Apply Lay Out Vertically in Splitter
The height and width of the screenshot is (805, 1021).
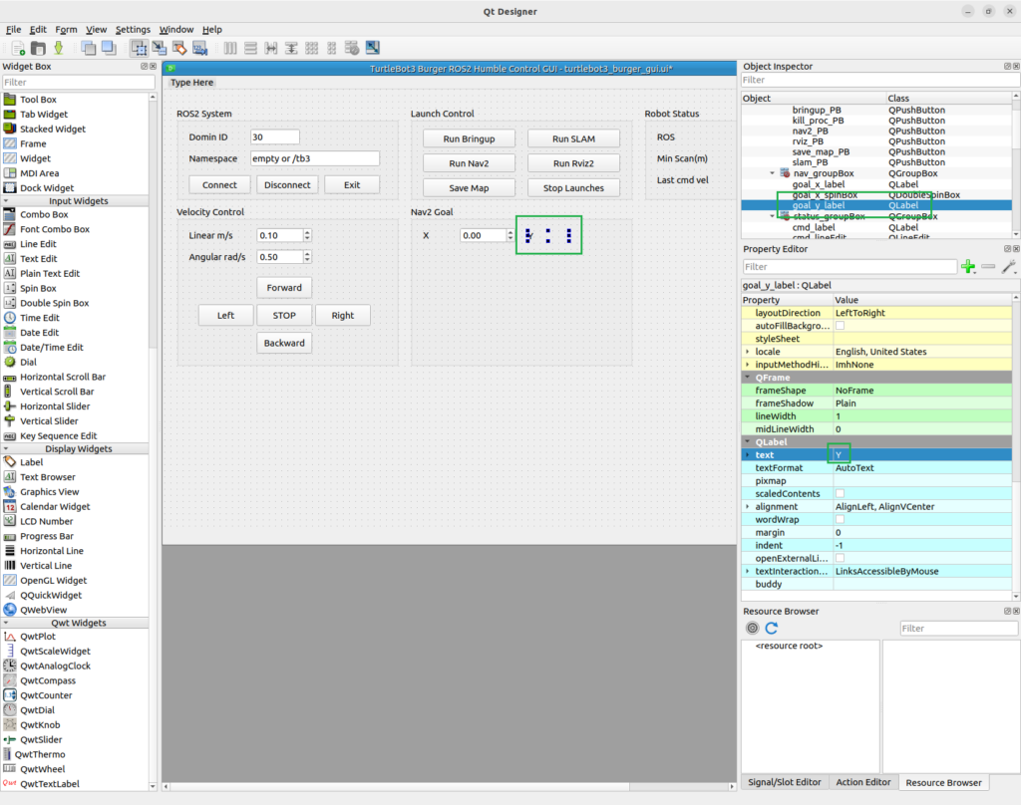point(291,48)
